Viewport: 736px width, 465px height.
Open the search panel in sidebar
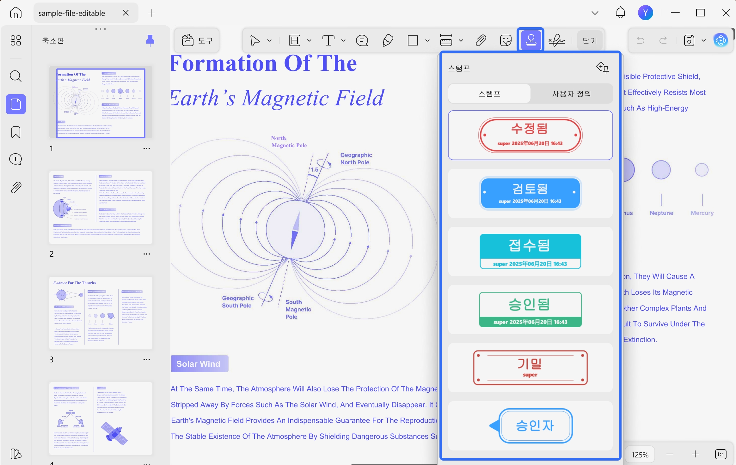[x=16, y=76]
